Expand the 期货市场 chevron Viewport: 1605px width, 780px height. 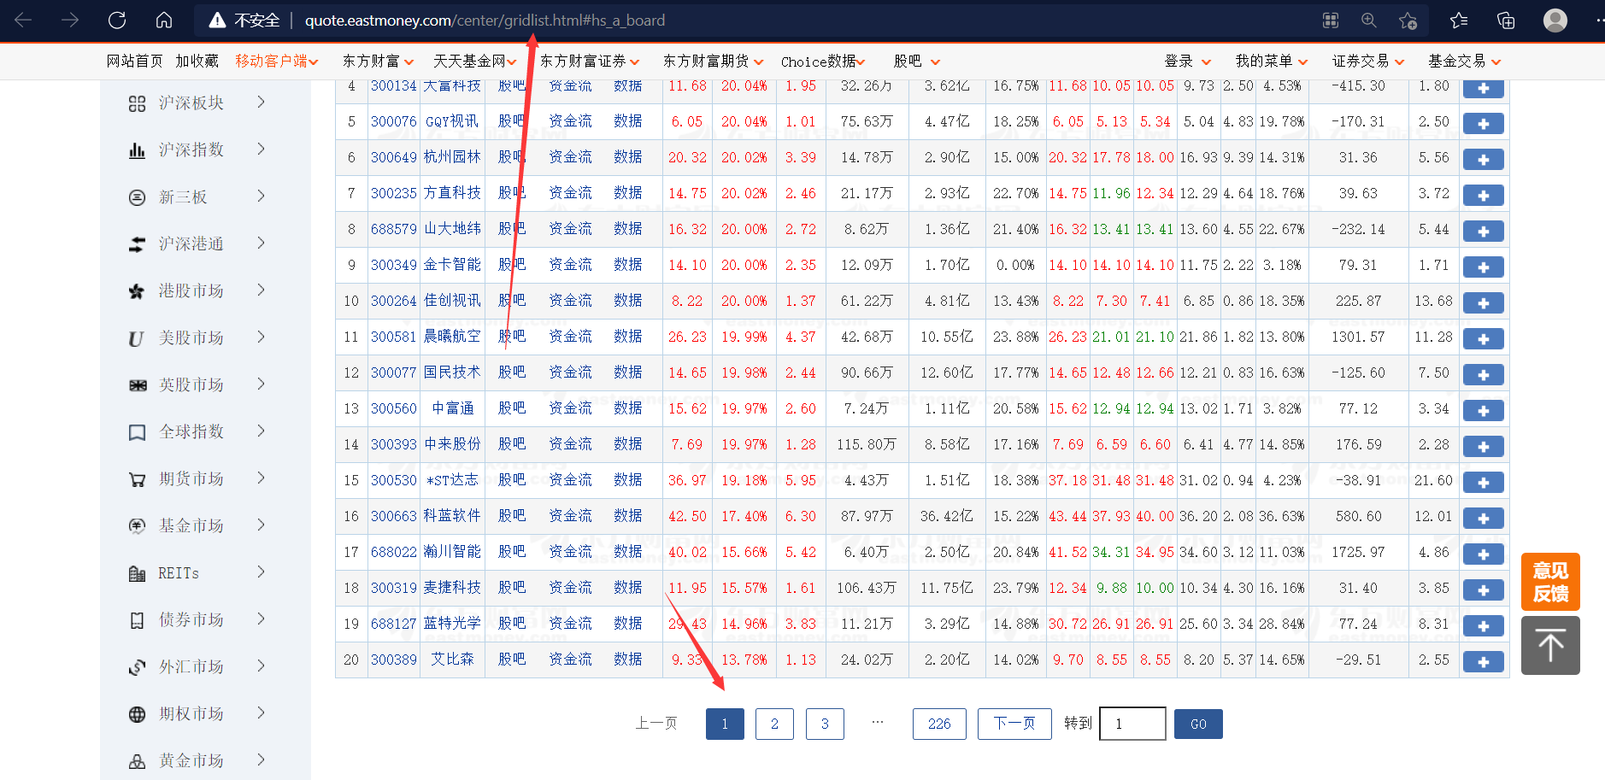click(x=262, y=478)
